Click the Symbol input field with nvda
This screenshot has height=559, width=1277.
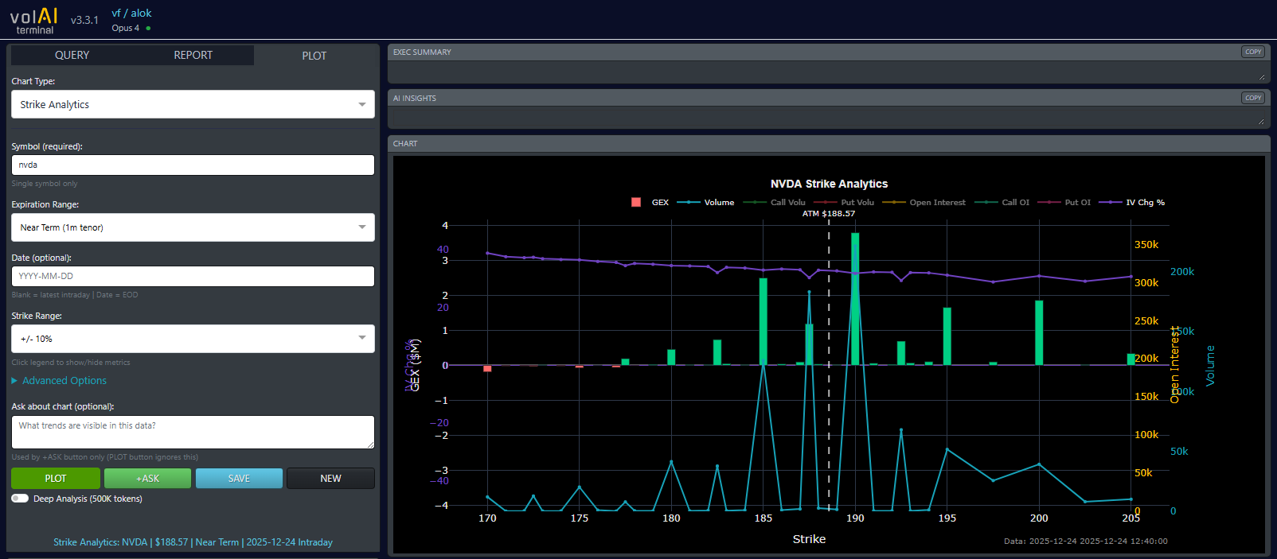(x=193, y=165)
